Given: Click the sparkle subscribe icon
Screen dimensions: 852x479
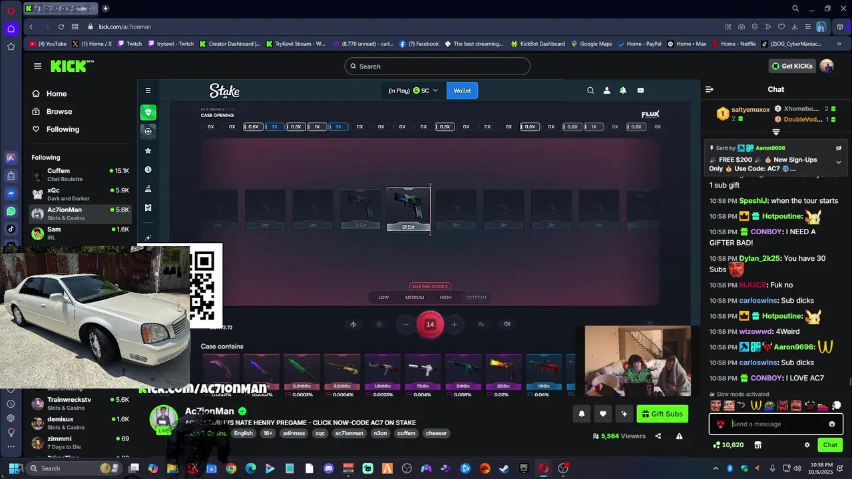Looking at the screenshot, I should tap(624, 414).
